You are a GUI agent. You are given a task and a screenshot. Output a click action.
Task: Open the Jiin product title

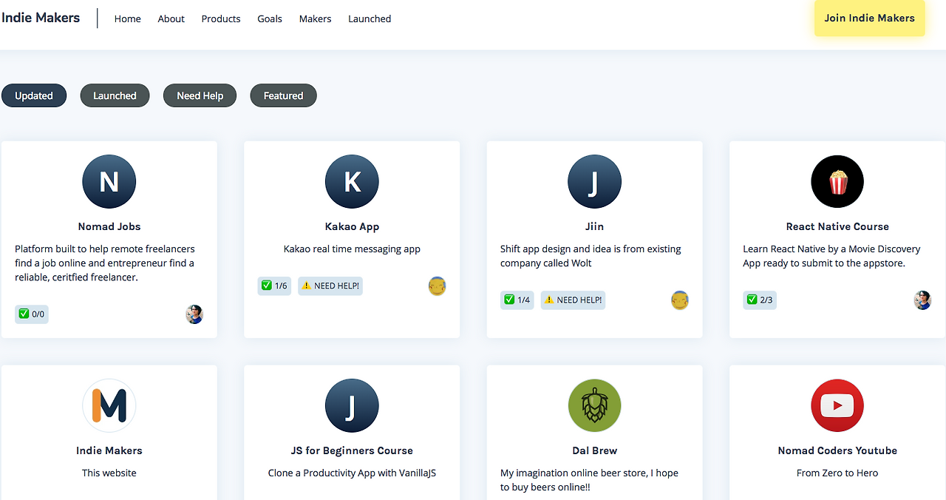[x=594, y=226]
